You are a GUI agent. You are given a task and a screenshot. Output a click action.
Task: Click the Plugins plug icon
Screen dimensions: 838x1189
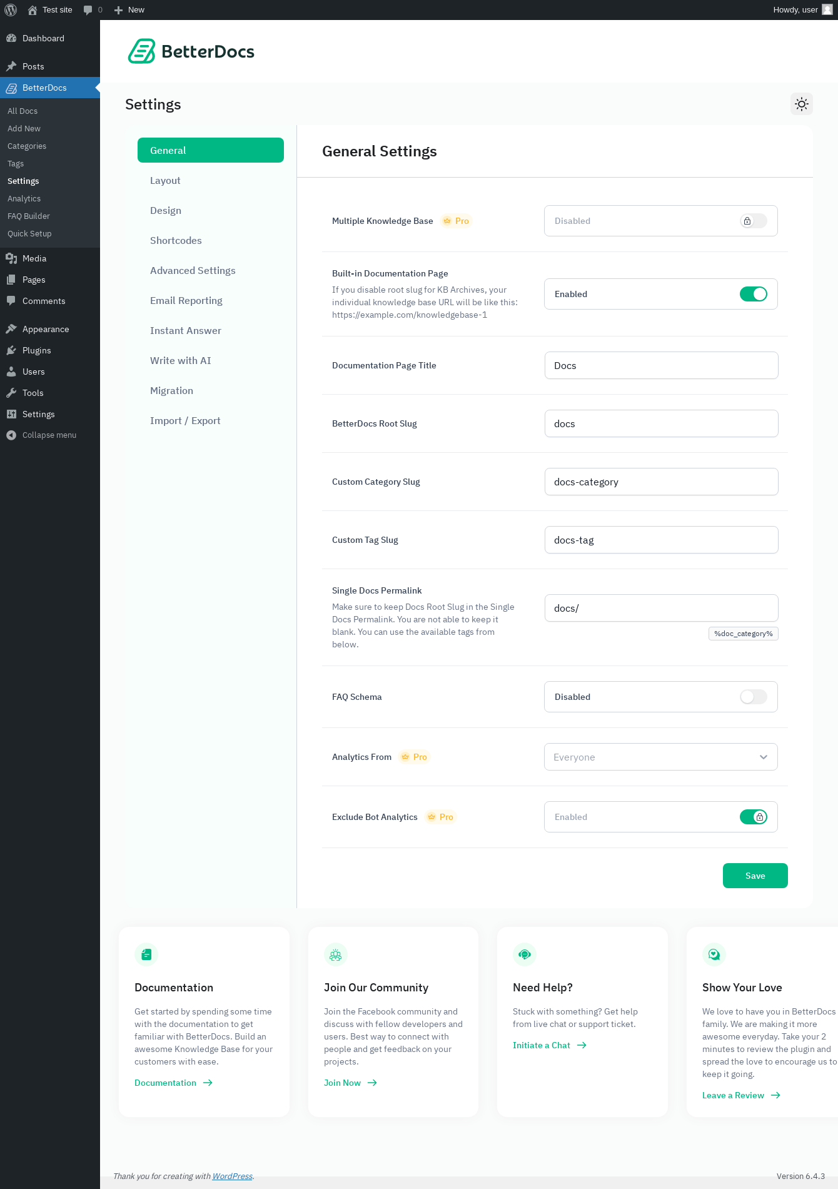pos(11,350)
